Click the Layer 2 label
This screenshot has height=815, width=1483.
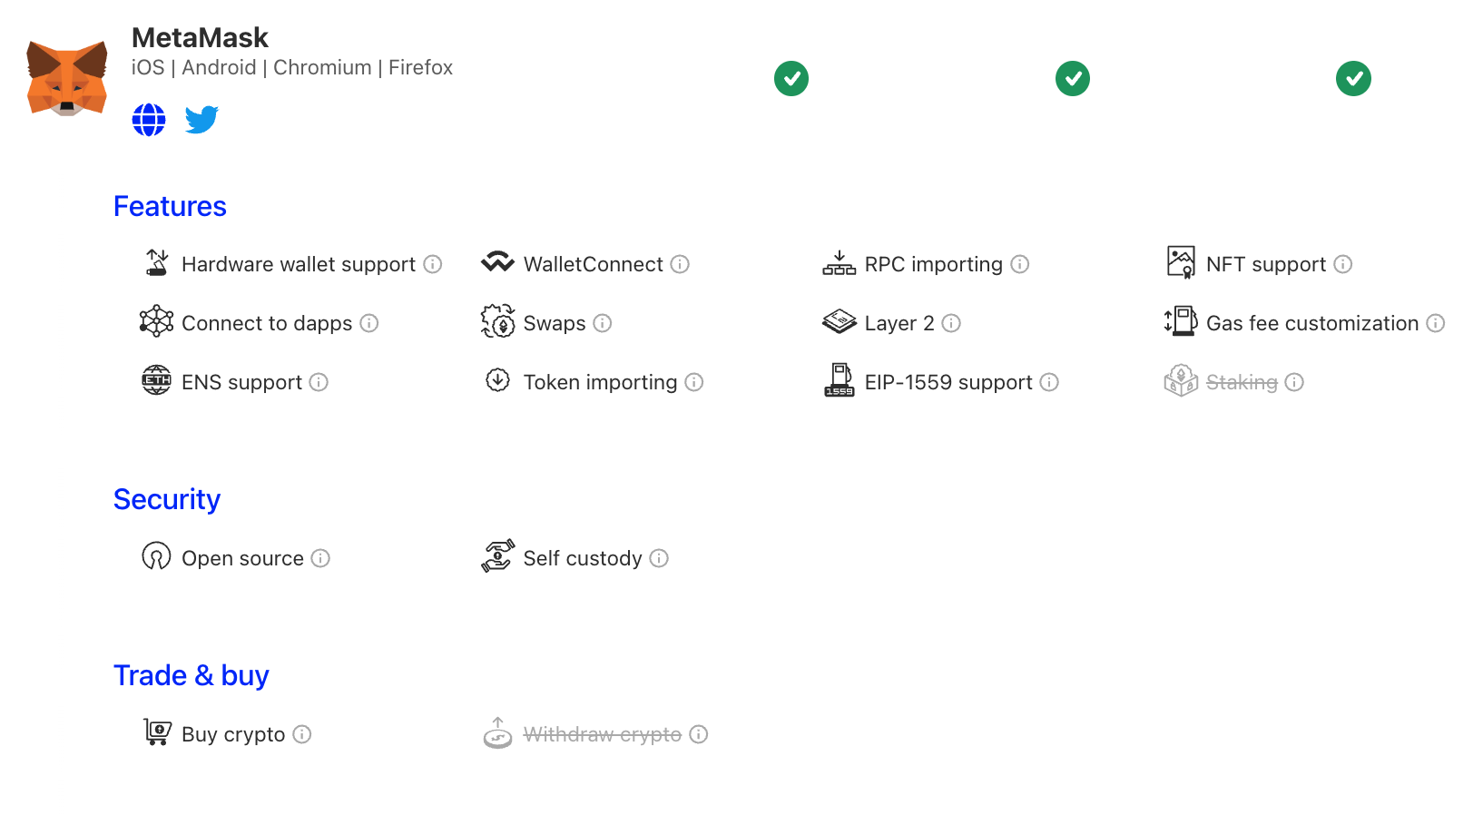(x=899, y=323)
